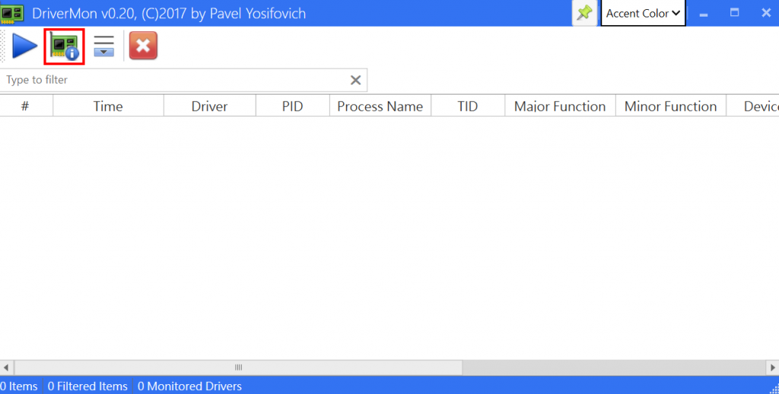Close the DriverMon window
The image size is (779, 394).
[765, 13]
